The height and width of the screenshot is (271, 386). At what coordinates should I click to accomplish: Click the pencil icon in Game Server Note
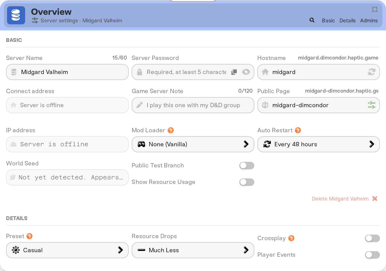(139, 105)
